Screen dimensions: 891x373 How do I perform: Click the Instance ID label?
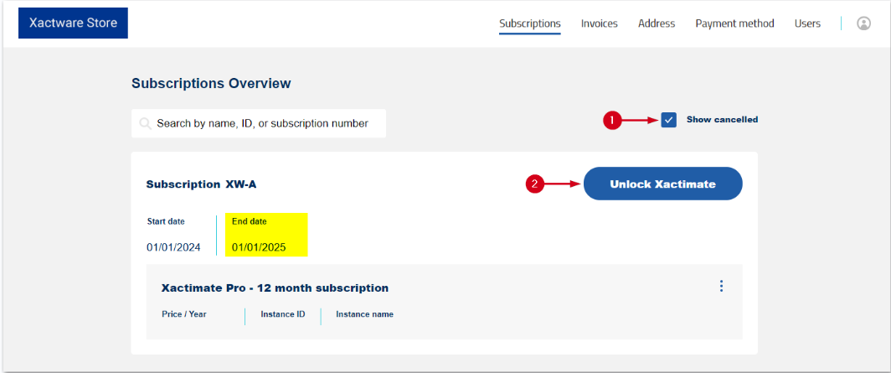[x=283, y=314]
